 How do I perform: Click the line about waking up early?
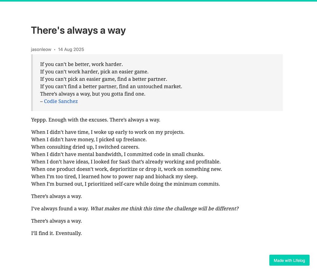[108, 132]
